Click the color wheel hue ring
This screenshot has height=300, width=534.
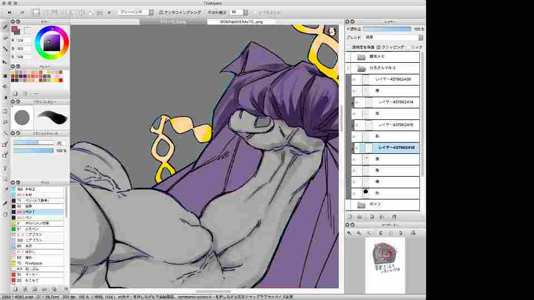click(52, 28)
